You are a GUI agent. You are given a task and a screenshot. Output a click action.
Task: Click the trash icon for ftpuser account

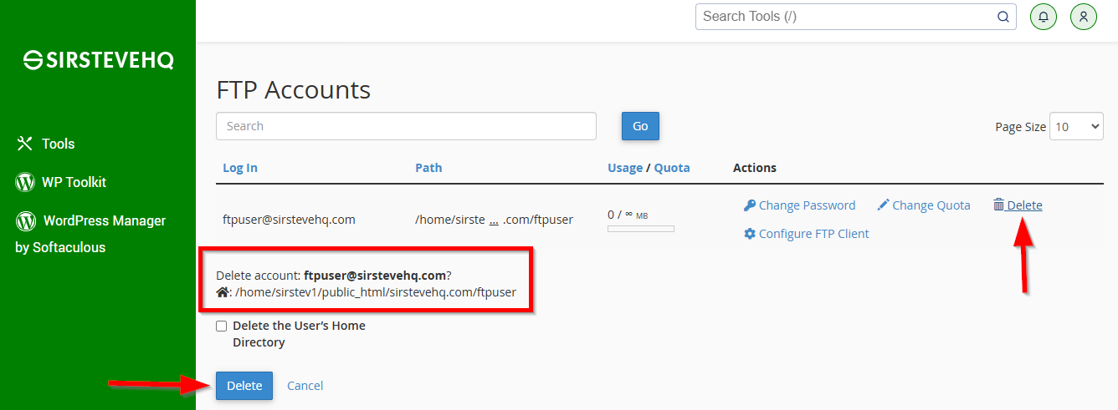point(998,205)
